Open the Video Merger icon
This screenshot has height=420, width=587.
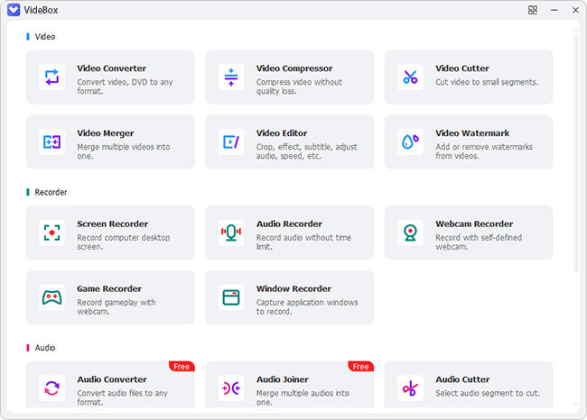click(51, 142)
